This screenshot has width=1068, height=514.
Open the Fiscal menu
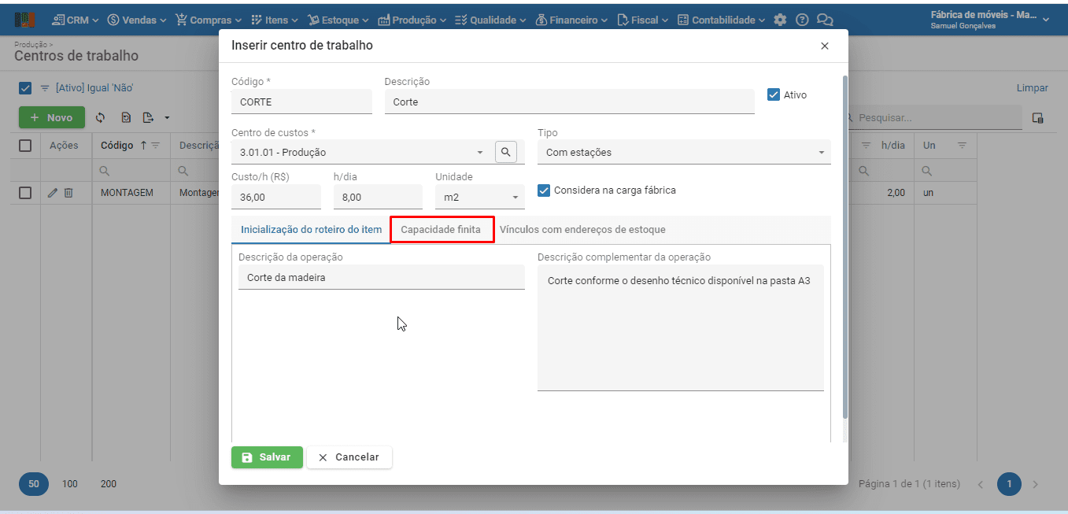click(x=643, y=20)
